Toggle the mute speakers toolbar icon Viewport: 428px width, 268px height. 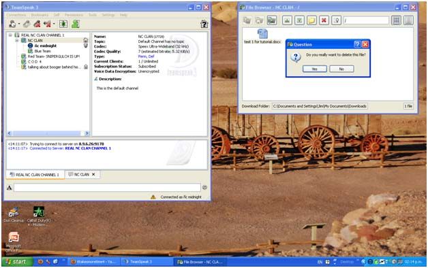48,24
